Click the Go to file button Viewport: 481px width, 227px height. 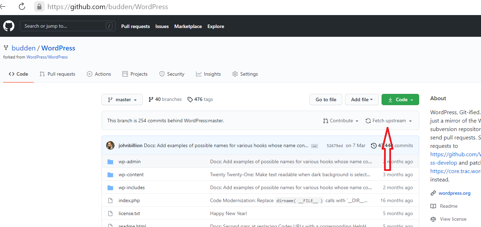[326, 99]
